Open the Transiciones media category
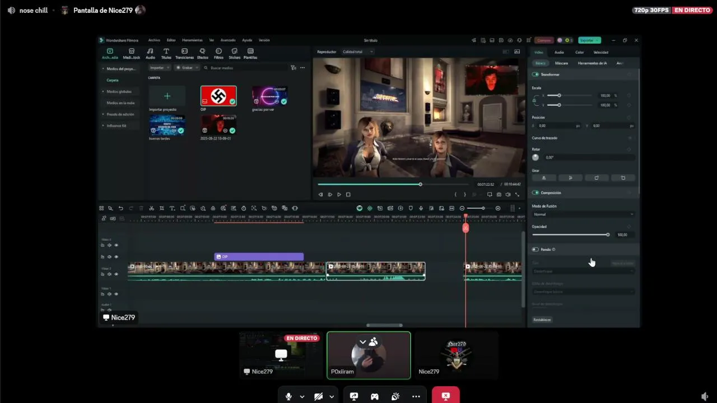 (x=184, y=54)
